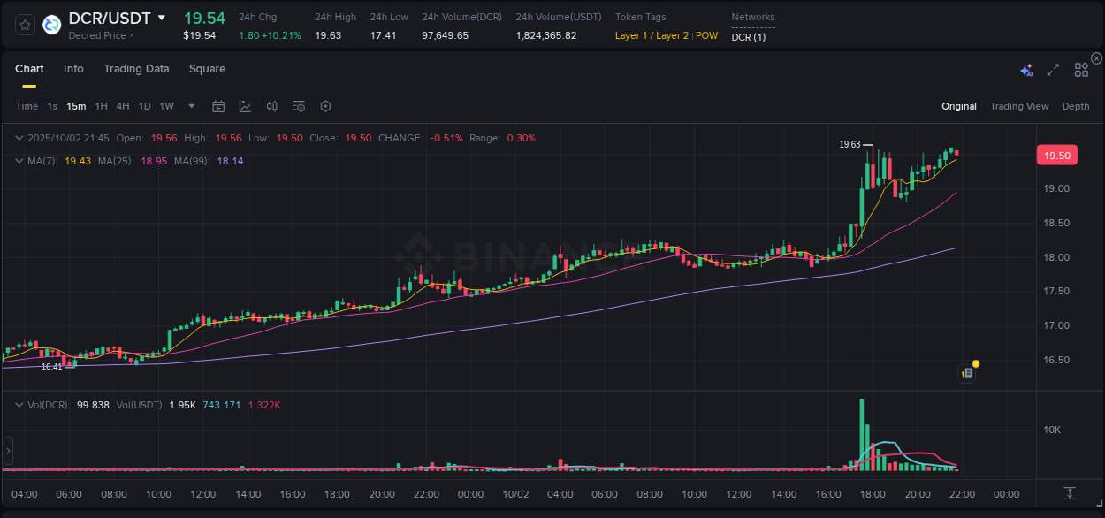The height and width of the screenshot is (518, 1105).
Task: Switch to the Trading Data tab
Action: coord(136,68)
